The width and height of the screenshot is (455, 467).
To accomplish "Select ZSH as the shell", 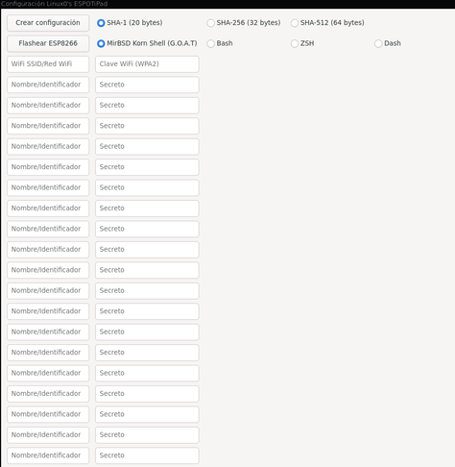I will click(302, 43).
